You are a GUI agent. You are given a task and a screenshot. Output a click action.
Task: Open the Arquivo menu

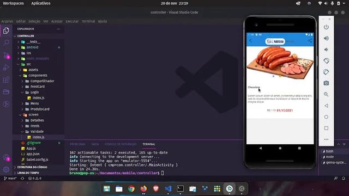(x=7, y=21)
